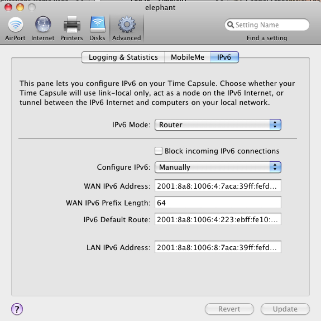
Task: Click the elephant window title
Action: click(160, 8)
